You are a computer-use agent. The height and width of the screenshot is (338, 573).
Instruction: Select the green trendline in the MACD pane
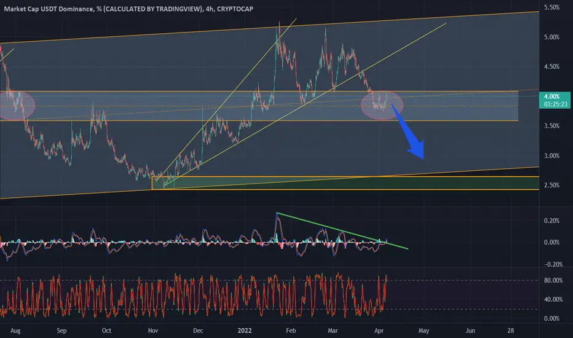point(342,231)
